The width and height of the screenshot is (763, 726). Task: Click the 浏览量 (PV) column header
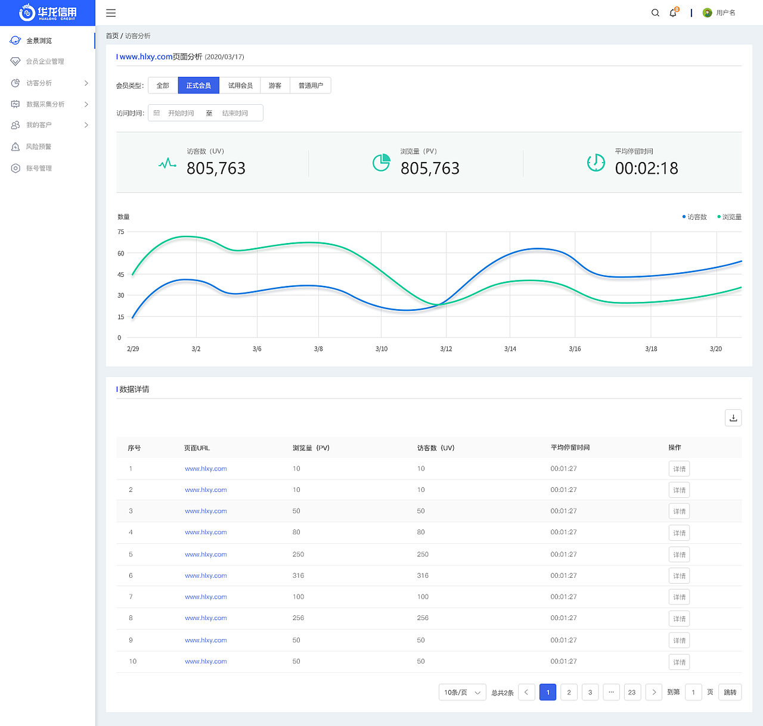pos(311,448)
